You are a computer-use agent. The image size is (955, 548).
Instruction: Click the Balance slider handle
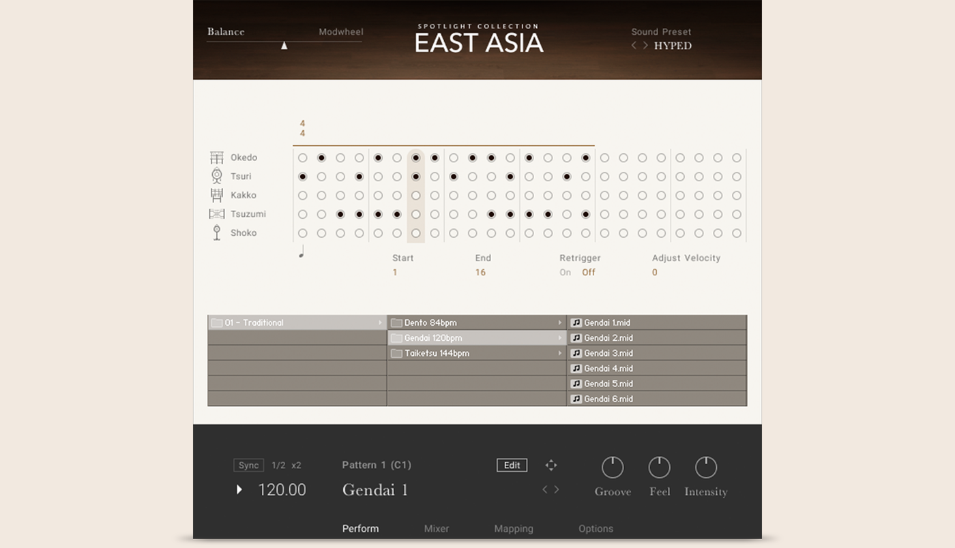click(284, 46)
